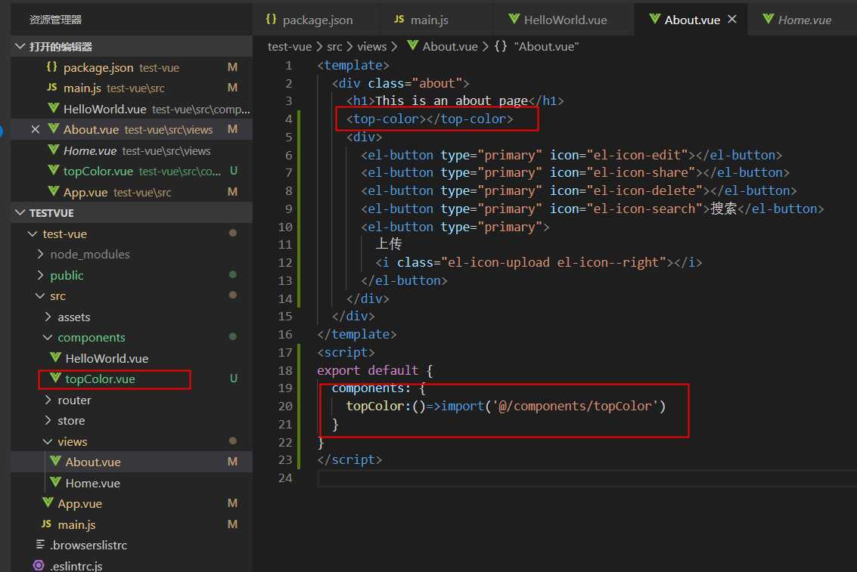Click the braces icon on package.json tab
857x572 pixels.
(271, 19)
